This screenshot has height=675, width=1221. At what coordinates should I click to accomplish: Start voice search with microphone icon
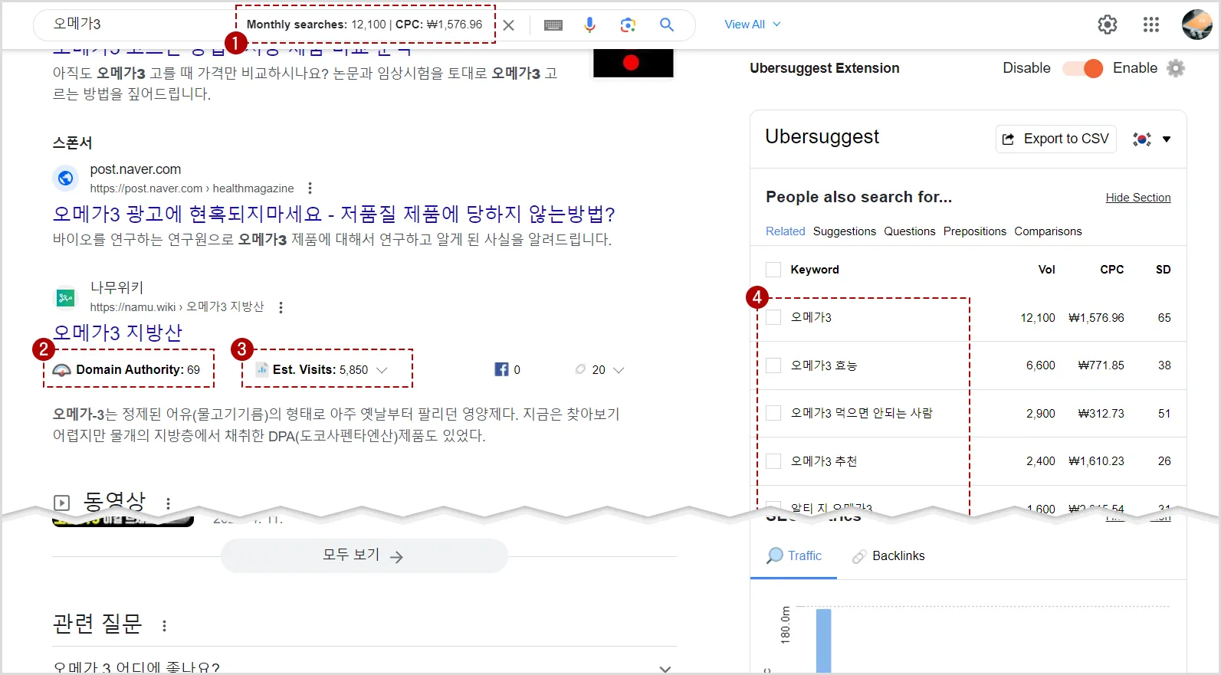[x=589, y=25]
